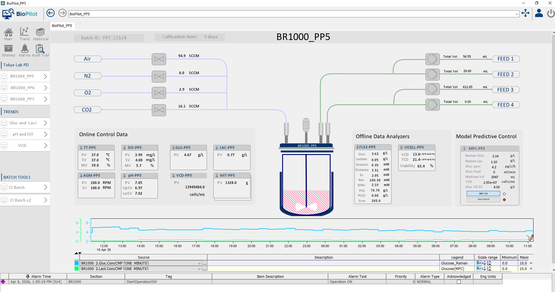This screenshot has height=292, width=555.
Task: Go back with the left arrow icon
Action: click(x=51, y=13)
